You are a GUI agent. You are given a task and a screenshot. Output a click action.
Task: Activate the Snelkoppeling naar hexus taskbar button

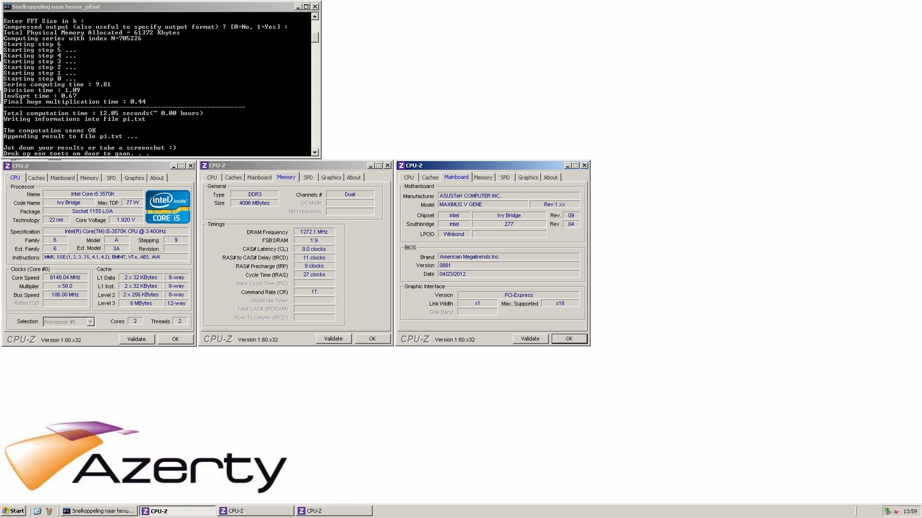point(99,511)
